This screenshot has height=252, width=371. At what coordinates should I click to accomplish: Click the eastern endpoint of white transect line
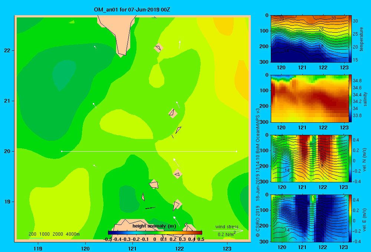pos(237,151)
